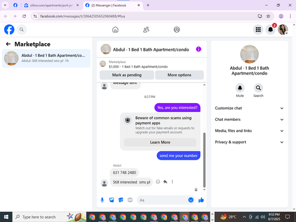Viewport: 296px width, 222px height.
Task: Open the Facebook logo home link
Action: pos(9,30)
